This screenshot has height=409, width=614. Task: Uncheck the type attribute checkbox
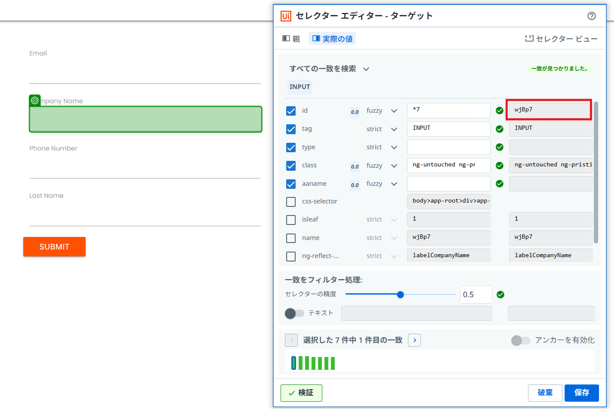coord(291,148)
